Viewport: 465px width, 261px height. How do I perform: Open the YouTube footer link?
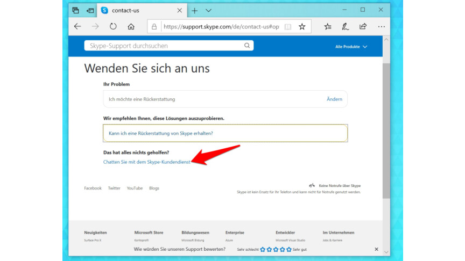pyautogui.click(x=135, y=188)
